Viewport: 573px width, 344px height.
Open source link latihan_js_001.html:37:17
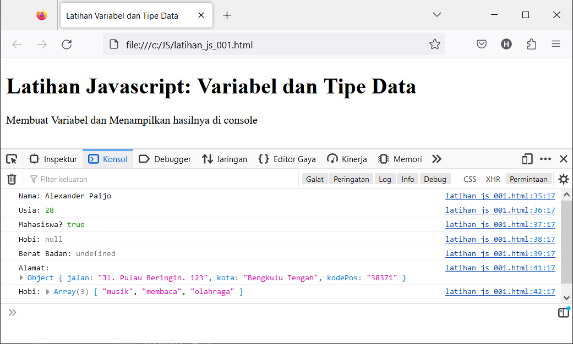pos(500,224)
